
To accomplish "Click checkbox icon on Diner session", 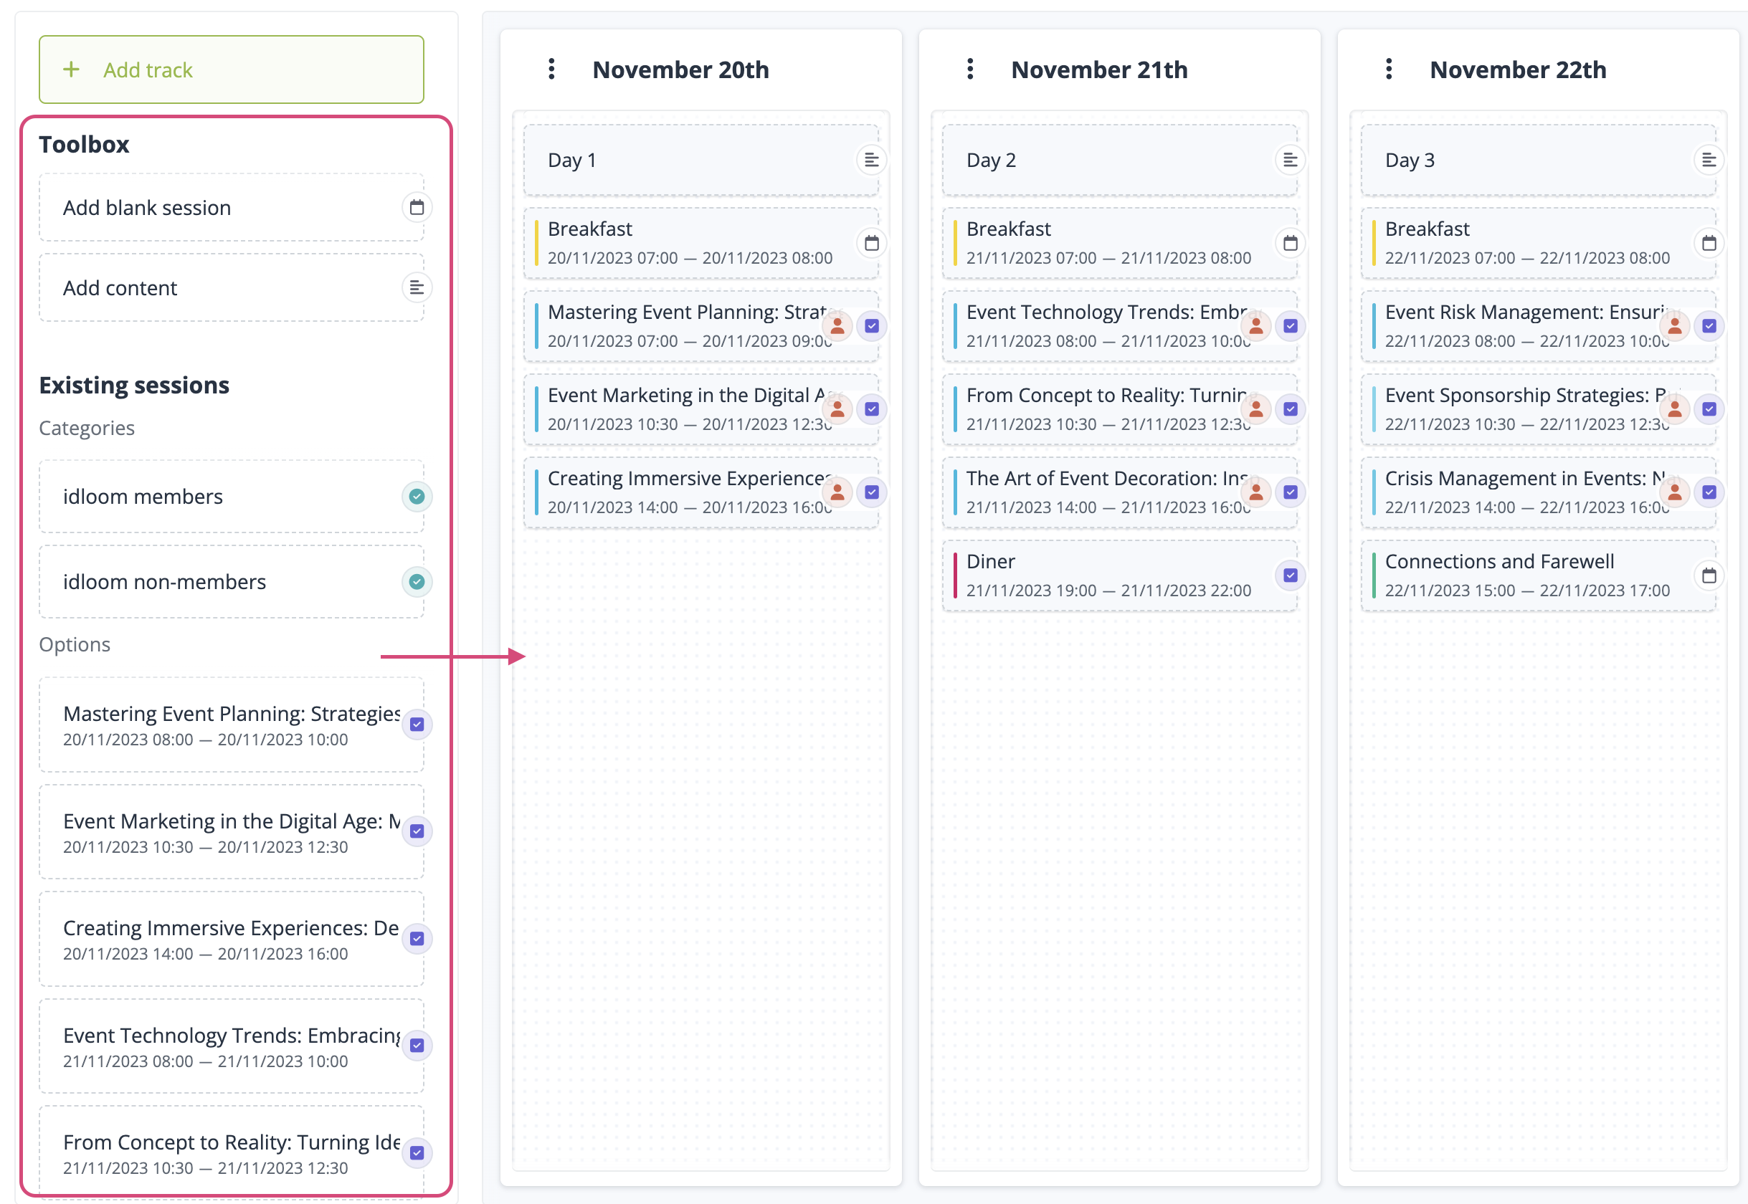I will pyautogui.click(x=1290, y=575).
